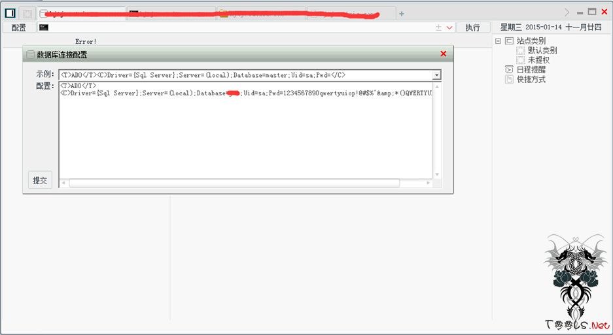Image resolution: width=613 pixels, height=335 pixels.
Task: Click the icon next to 站点类别
Action: [509, 40]
